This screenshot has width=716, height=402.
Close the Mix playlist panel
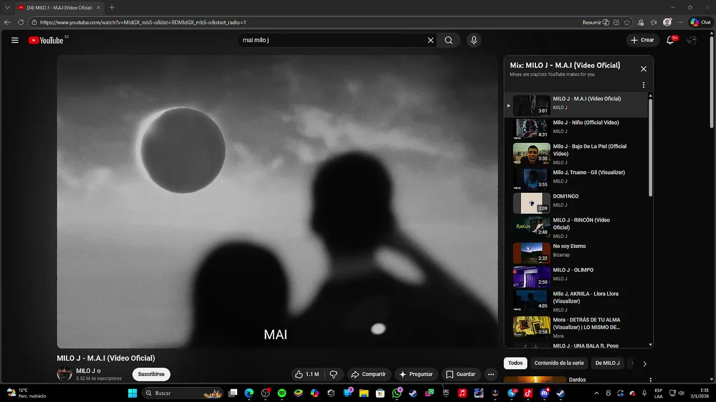[x=643, y=69]
